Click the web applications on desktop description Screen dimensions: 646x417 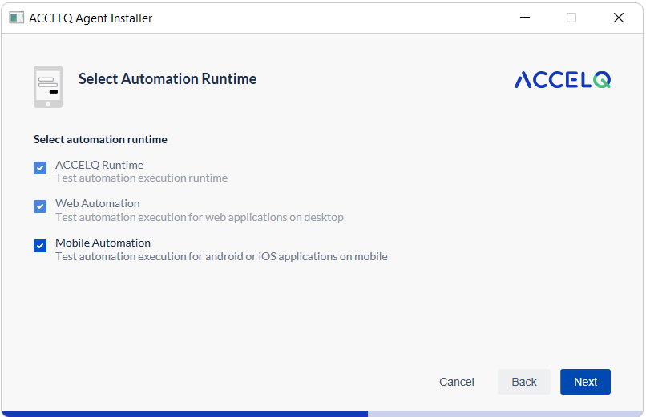point(200,217)
